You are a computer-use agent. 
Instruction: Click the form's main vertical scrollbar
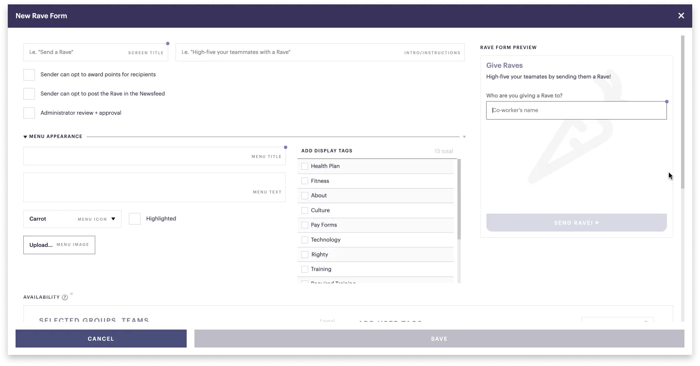coord(682,112)
